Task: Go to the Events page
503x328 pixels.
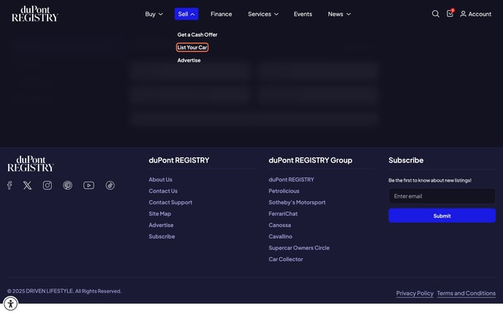Action: [x=303, y=14]
